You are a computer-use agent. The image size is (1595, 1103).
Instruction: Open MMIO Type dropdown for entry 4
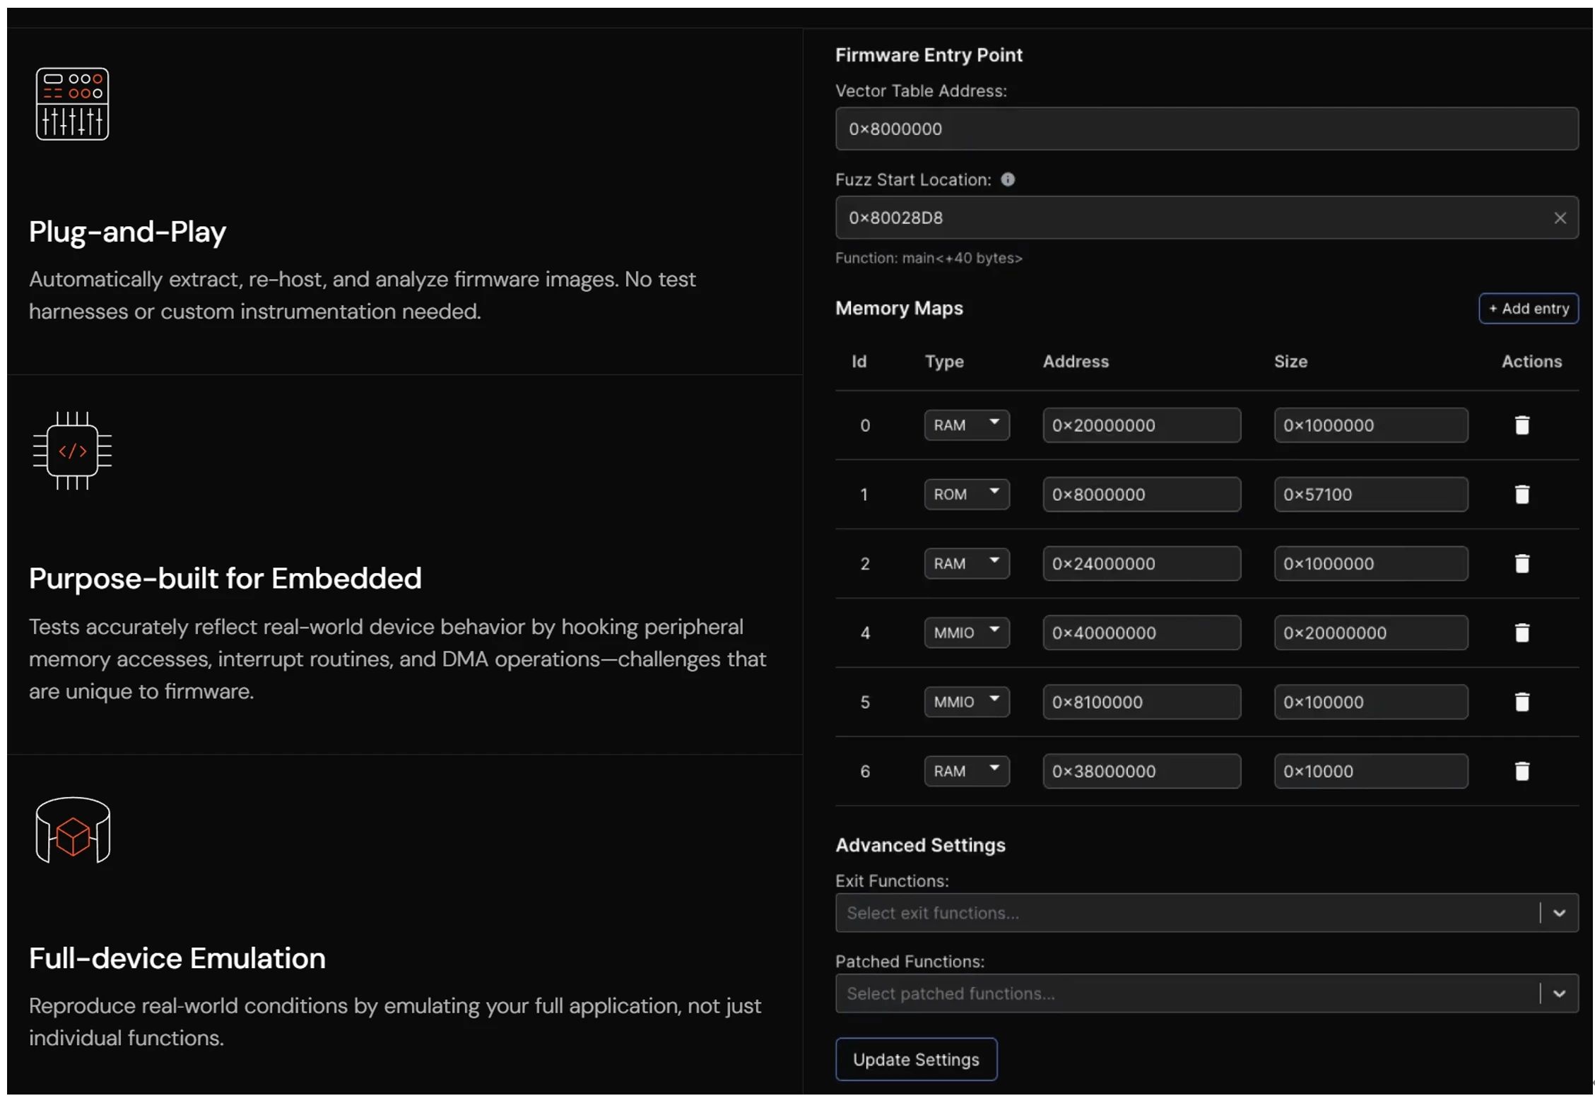pyautogui.click(x=966, y=632)
